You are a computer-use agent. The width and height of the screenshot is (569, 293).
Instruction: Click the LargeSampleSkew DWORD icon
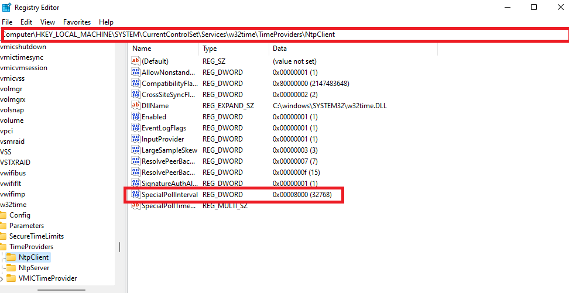[x=136, y=150]
